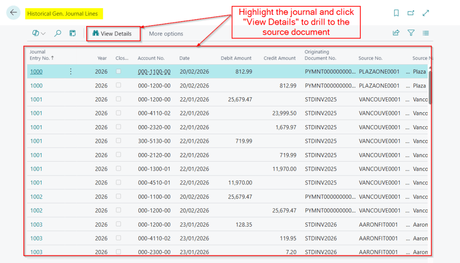Open page in new window icon
The width and height of the screenshot is (460, 263).
point(411,13)
